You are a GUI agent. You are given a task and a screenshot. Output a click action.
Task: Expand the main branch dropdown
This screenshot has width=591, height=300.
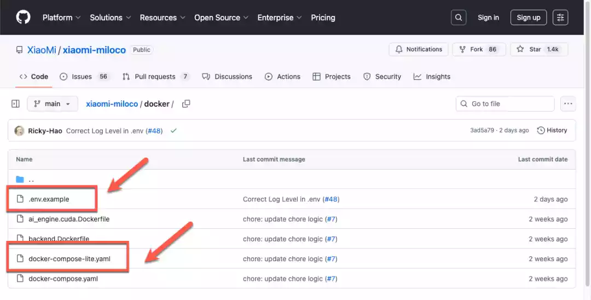(53, 104)
